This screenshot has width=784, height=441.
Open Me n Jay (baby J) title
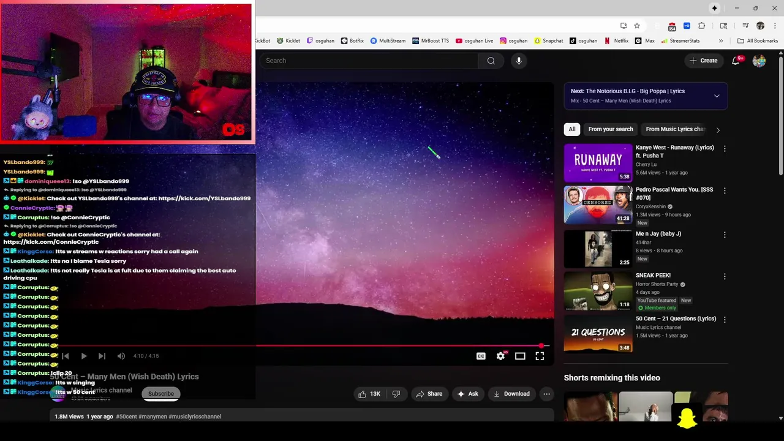point(658,233)
